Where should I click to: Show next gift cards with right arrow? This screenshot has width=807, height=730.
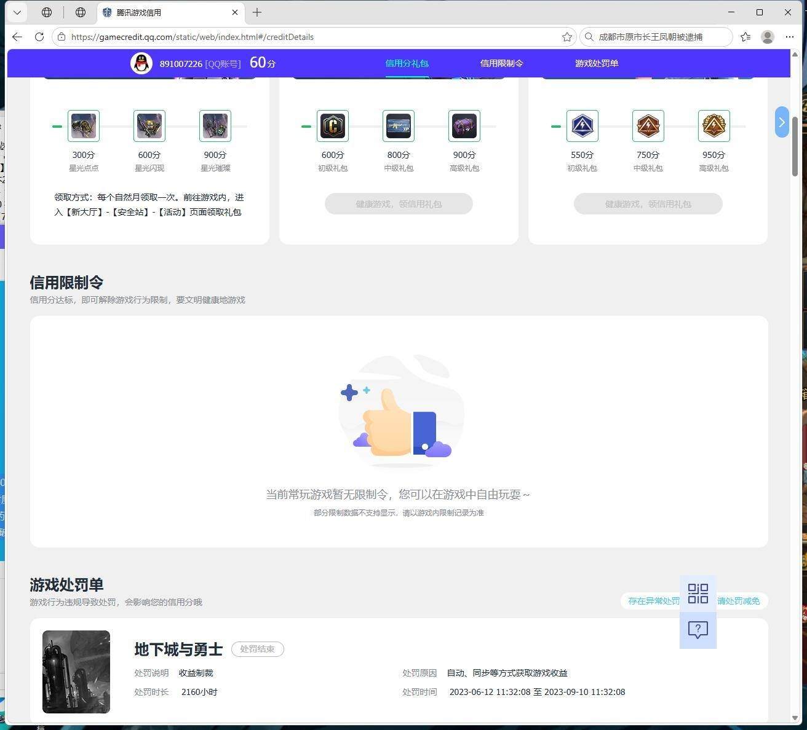782,122
